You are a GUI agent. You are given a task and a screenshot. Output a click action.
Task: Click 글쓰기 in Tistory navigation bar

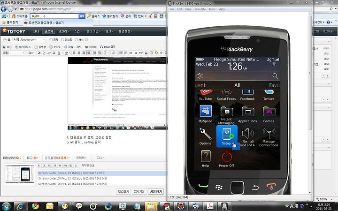click(49, 31)
